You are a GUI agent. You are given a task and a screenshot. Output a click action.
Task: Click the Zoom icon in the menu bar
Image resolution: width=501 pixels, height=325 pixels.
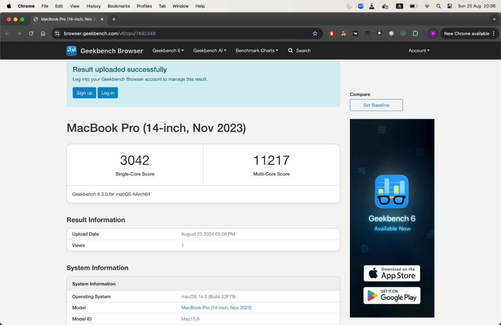[360, 6]
